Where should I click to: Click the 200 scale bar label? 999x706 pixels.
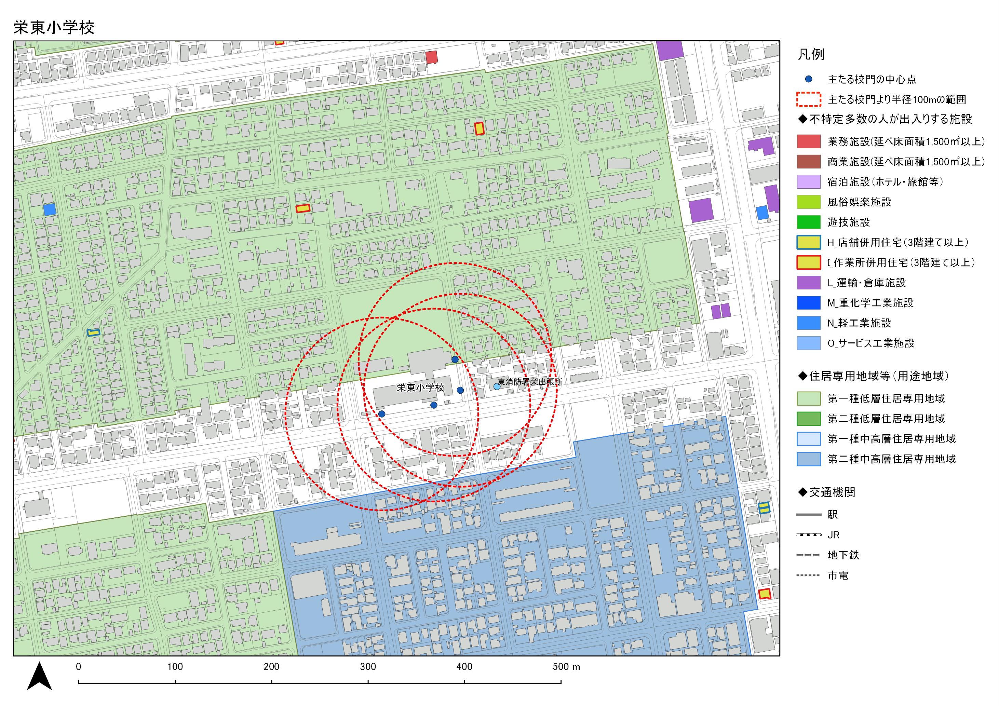click(271, 666)
